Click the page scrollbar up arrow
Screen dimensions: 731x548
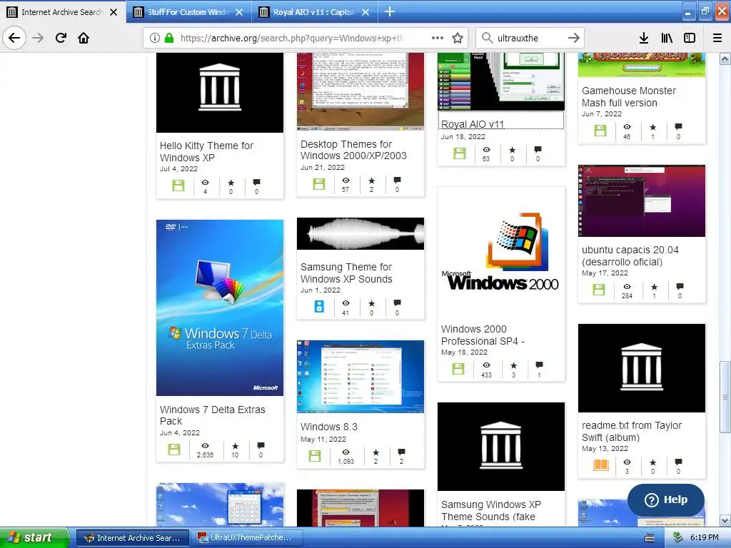(x=725, y=59)
